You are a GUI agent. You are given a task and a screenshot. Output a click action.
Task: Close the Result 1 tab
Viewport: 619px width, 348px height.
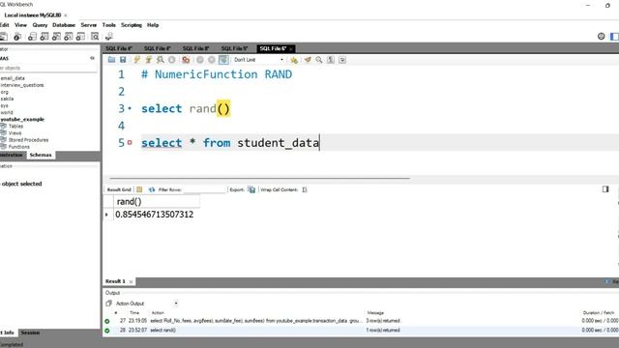131,281
